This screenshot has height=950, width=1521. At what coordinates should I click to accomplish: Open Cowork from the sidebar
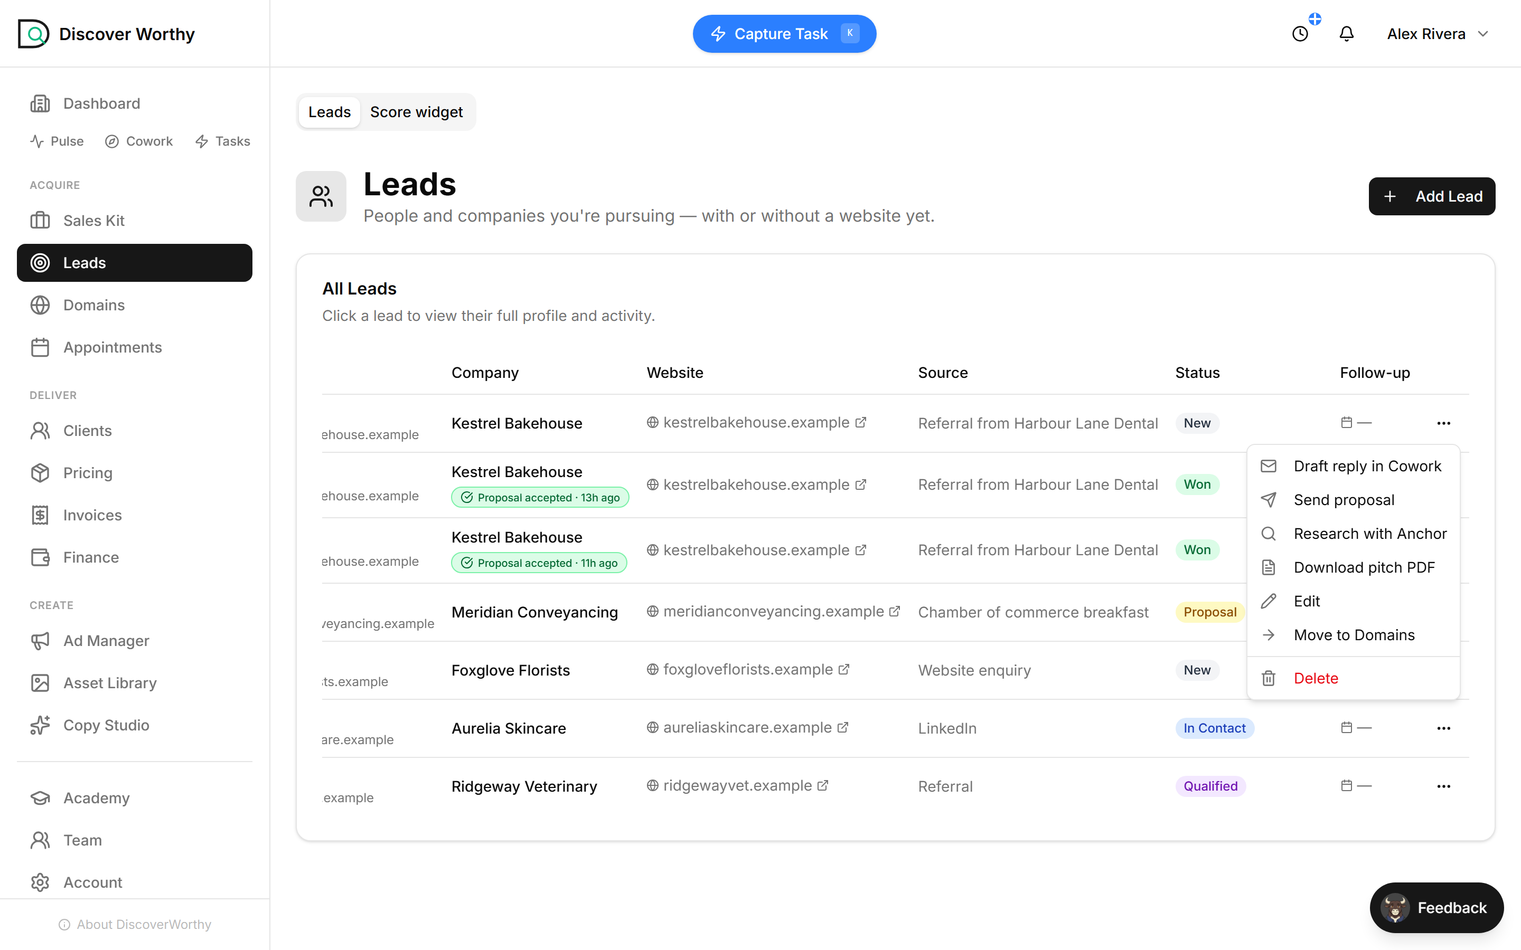[x=139, y=141]
